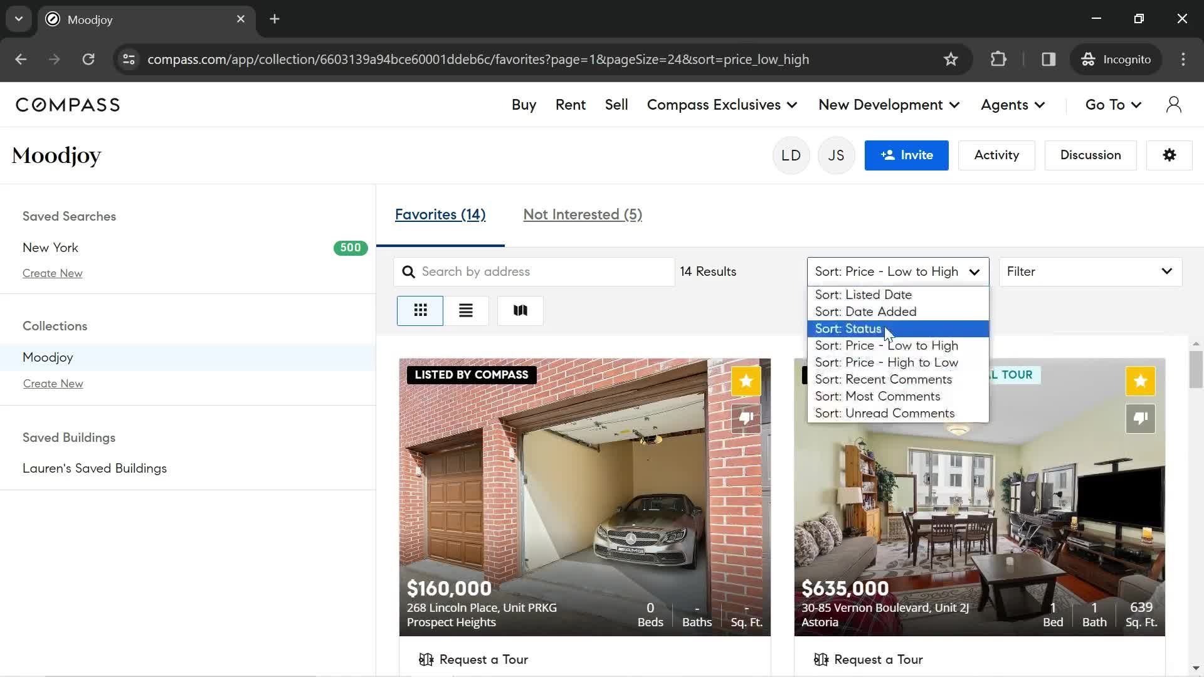Viewport: 1204px width, 677px height.
Task: Collapse the Sort dropdown
Action: [898, 271]
